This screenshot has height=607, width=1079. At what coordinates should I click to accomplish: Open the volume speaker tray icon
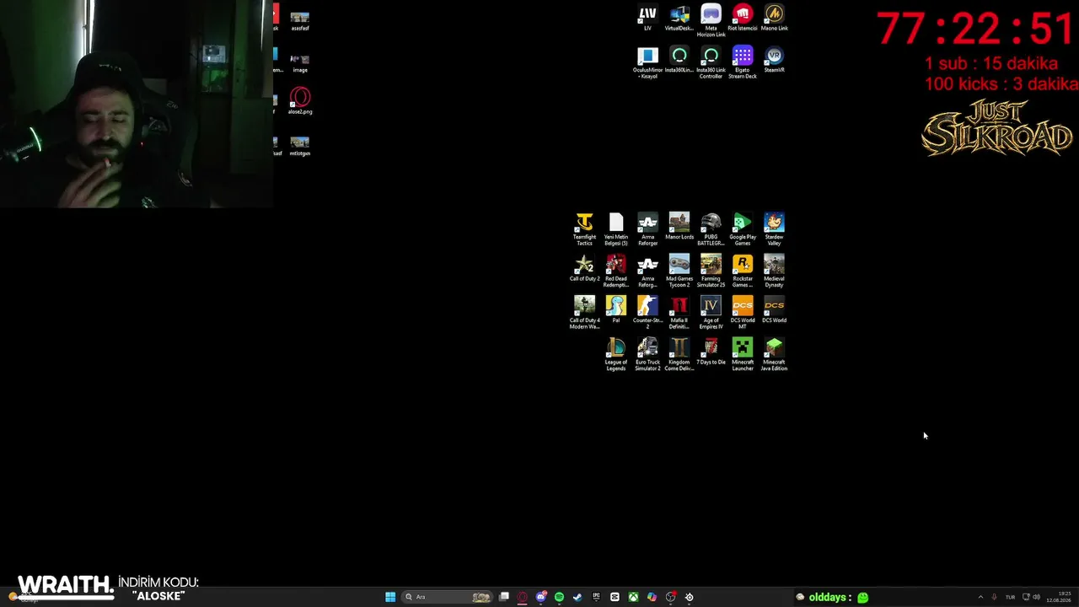pyautogui.click(x=1036, y=597)
